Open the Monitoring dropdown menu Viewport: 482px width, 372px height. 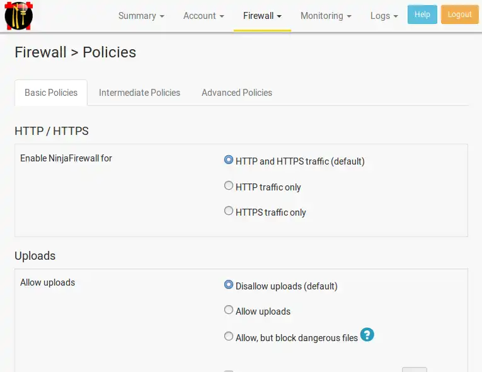[x=326, y=16]
